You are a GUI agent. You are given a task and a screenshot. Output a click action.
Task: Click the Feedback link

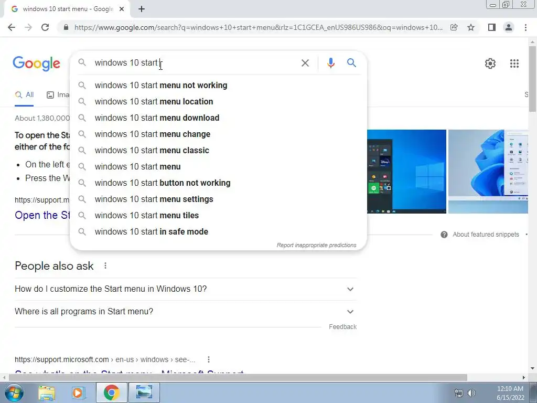tap(342, 327)
